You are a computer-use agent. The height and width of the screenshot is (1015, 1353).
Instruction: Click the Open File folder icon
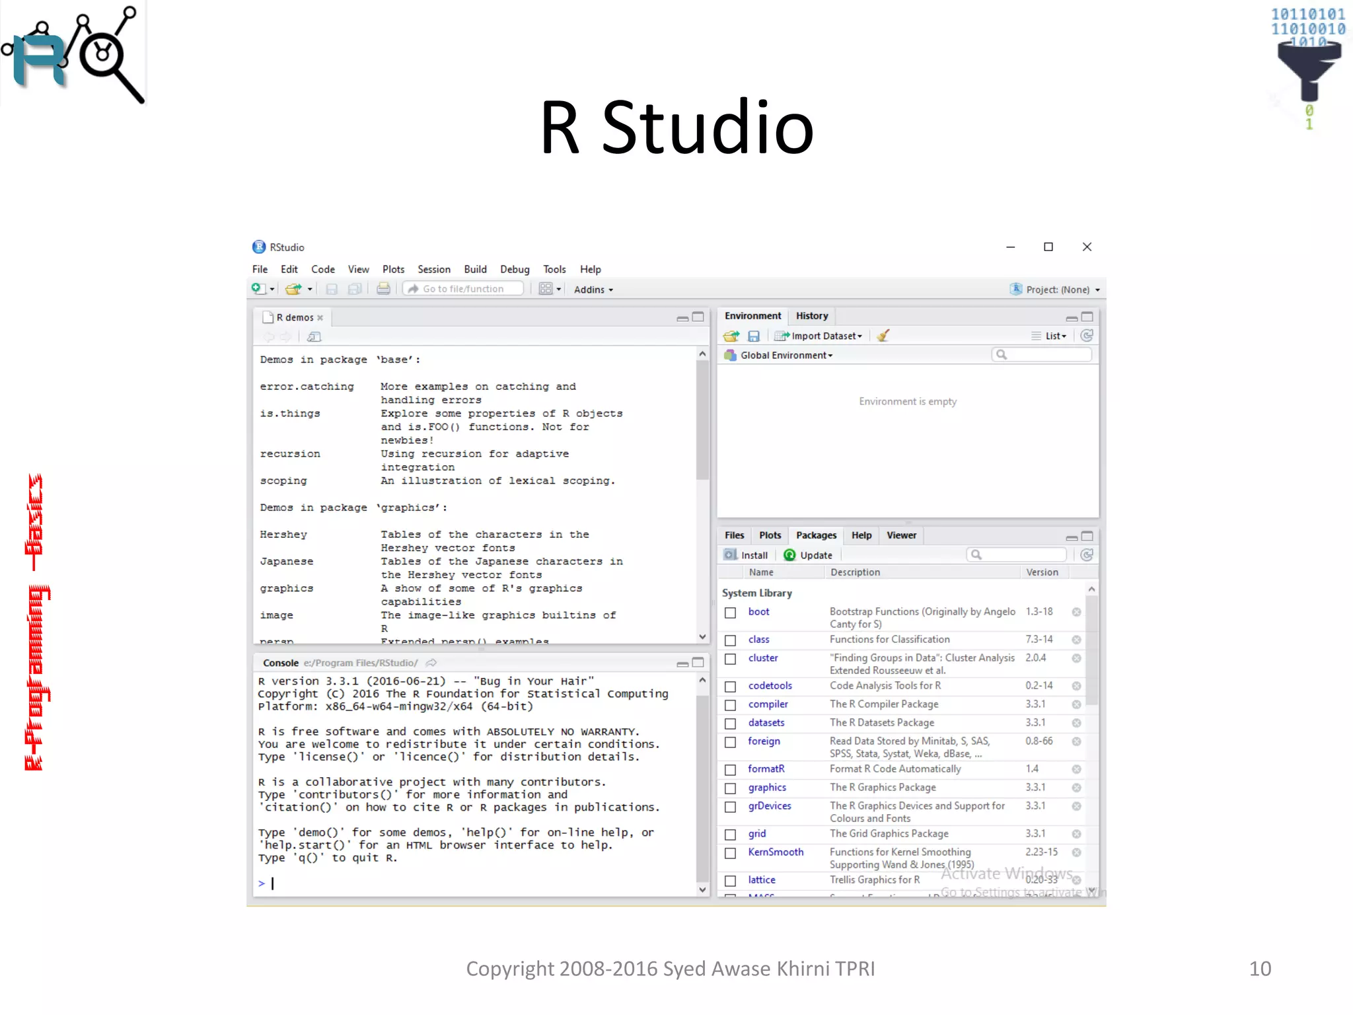(293, 289)
